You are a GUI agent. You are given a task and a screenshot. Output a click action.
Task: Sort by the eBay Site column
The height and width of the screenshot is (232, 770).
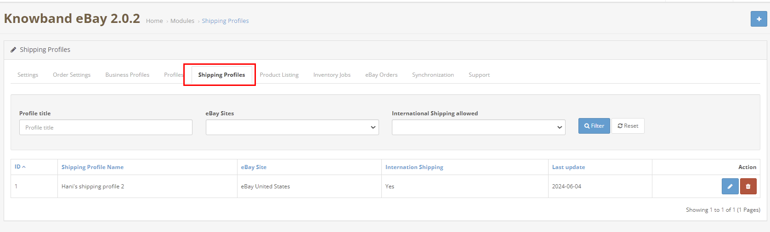coord(254,167)
